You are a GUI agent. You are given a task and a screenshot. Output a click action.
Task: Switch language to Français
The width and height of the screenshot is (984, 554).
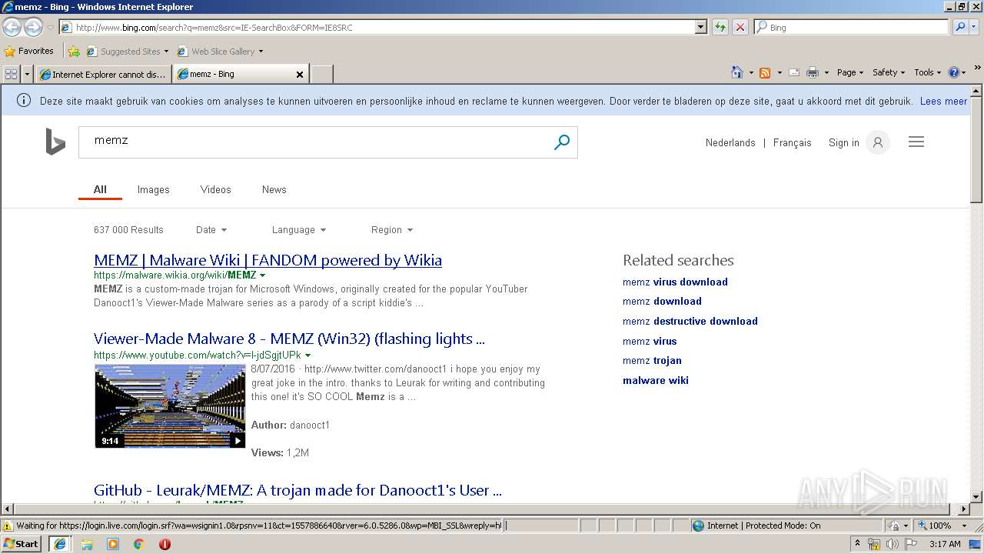coord(792,142)
